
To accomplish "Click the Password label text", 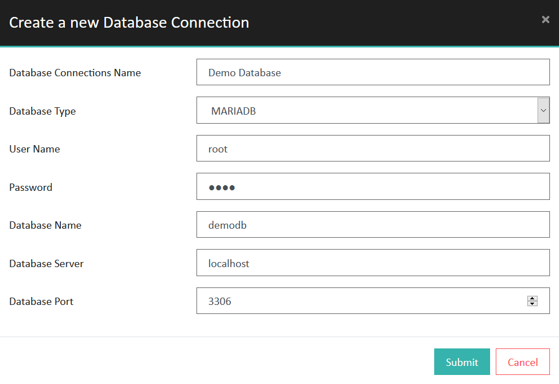I will pyautogui.click(x=30, y=187).
